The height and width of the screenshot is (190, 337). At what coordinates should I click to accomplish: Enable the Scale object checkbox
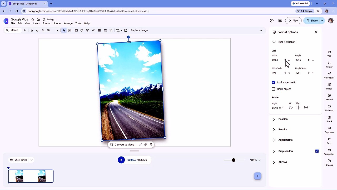pos(274,89)
